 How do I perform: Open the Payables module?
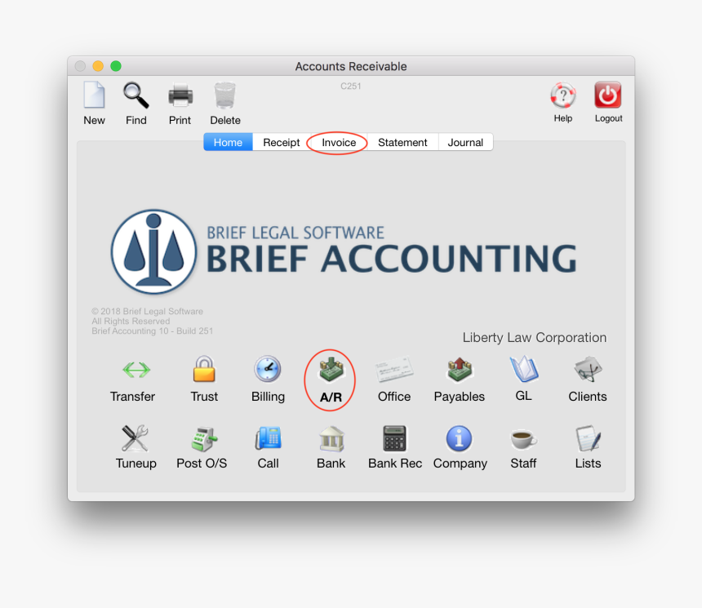point(460,370)
